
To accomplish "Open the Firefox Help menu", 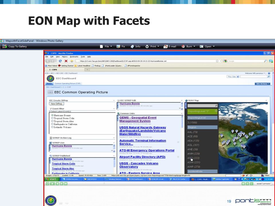I will [89, 57].
